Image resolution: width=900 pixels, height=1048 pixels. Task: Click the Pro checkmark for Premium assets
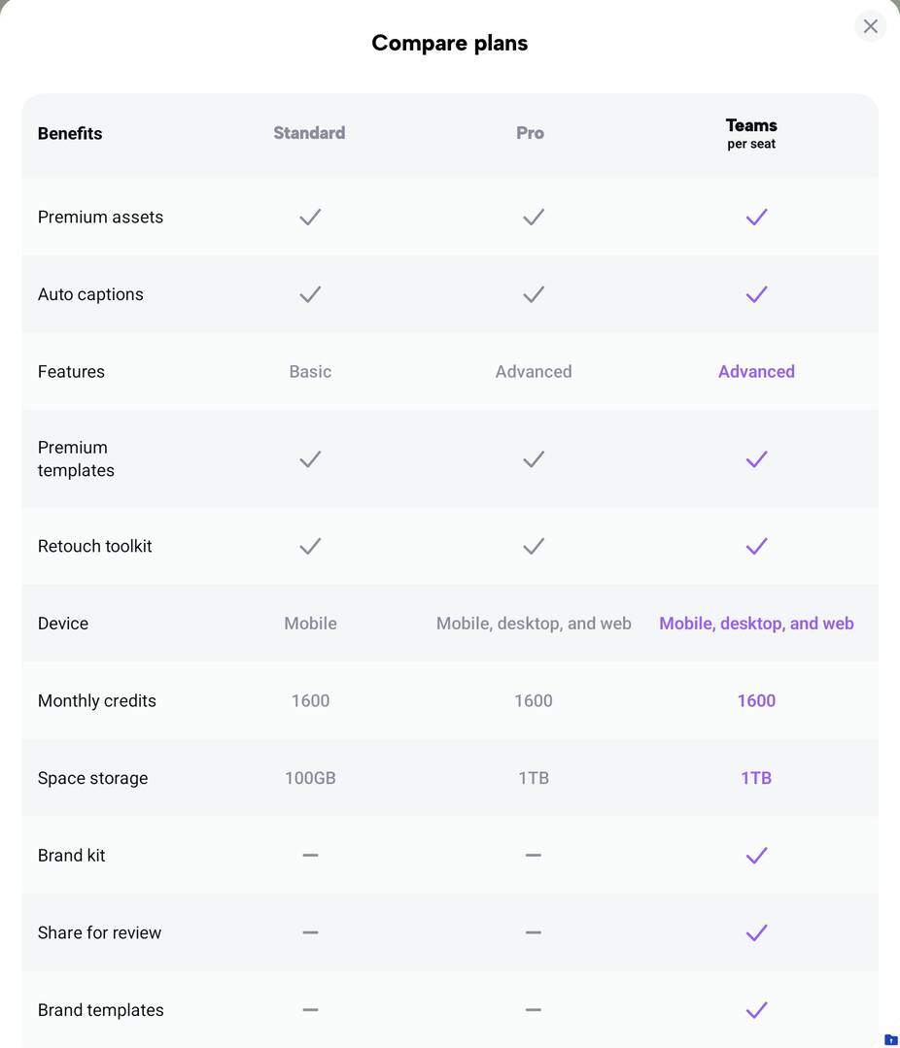(x=533, y=217)
